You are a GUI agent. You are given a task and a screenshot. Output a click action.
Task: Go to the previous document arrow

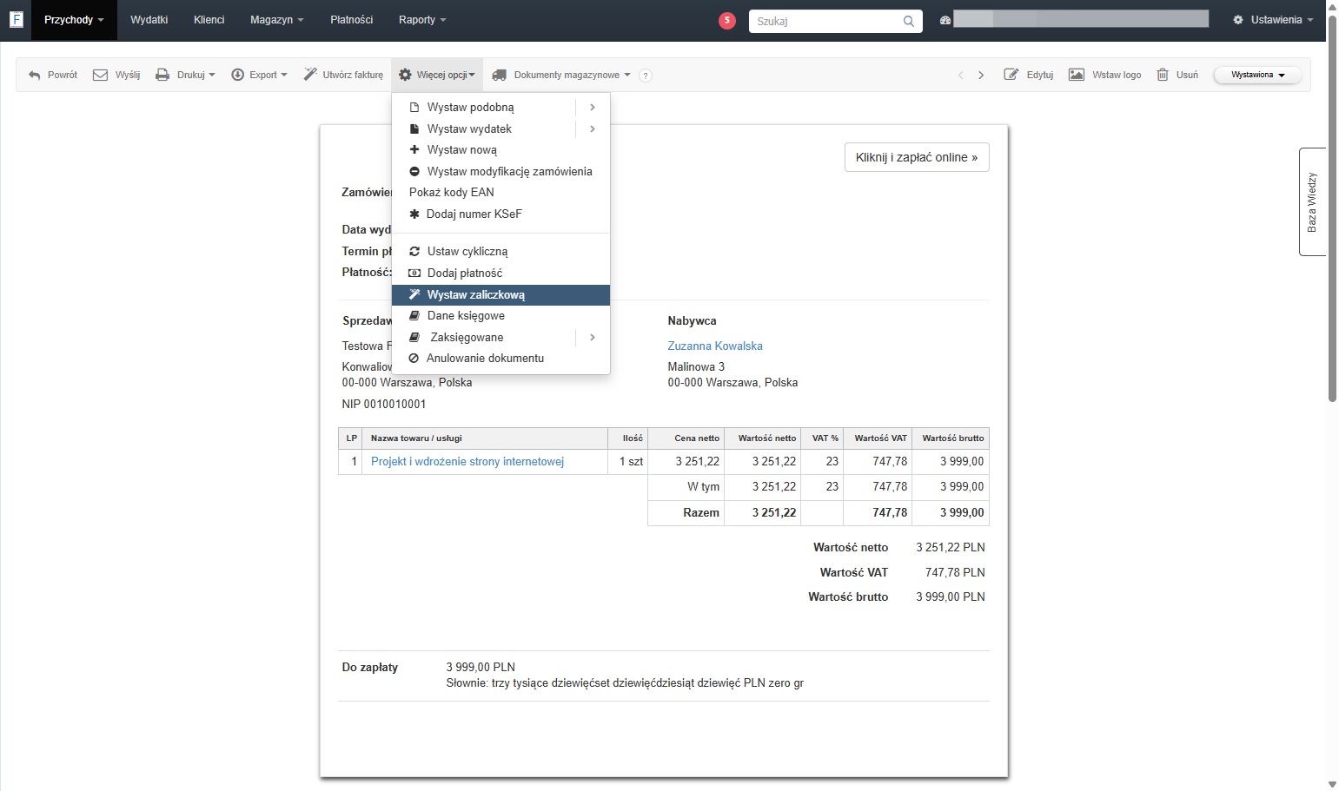pyautogui.click(x=960, y=75)
